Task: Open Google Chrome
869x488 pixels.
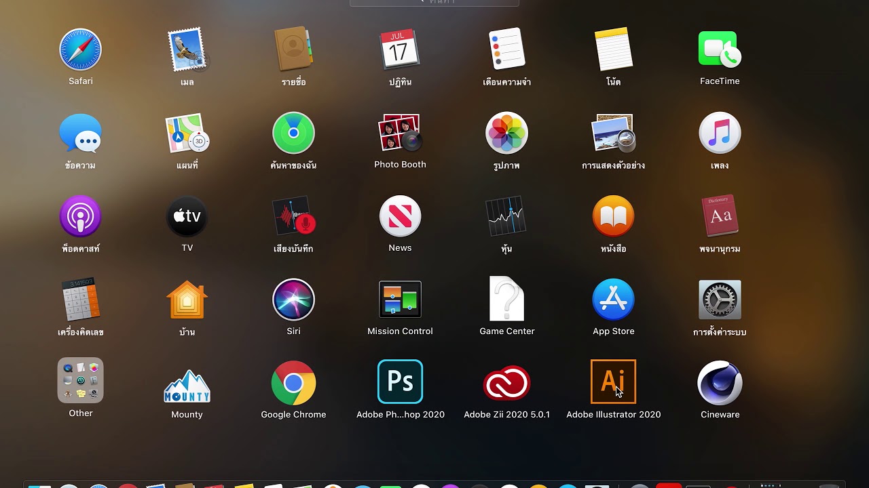Action: [x=293, y=383]
